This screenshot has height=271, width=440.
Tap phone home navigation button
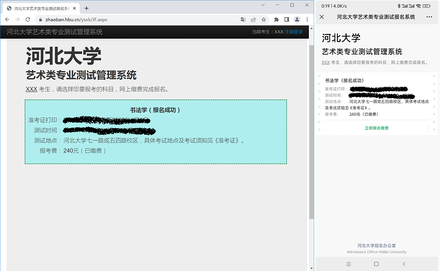point(376,264)
